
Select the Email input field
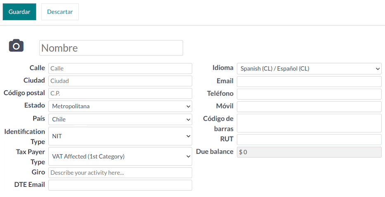[x=309, y=81]
